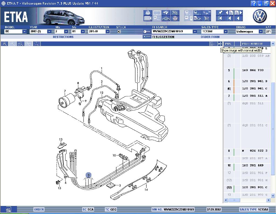276x214 pixels.
Task: Open the SG subgroup dropdown
Action: (x=83, y=31)
